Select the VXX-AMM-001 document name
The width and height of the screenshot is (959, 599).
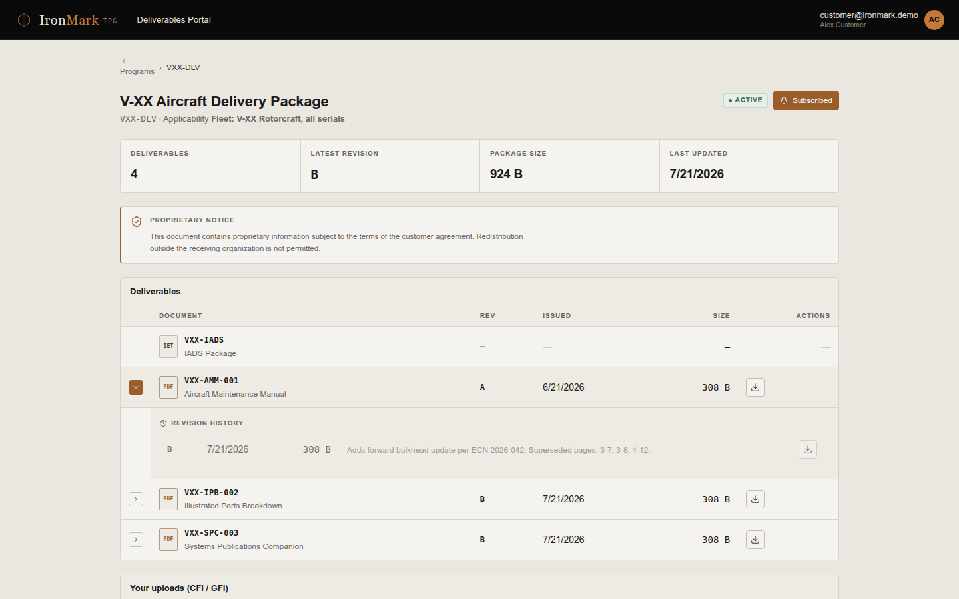[211, 381]
